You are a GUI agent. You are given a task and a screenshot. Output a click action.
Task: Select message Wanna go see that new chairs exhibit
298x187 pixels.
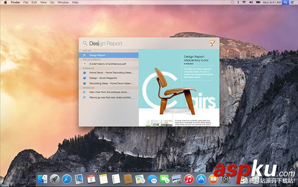click(x=108, y=97)
